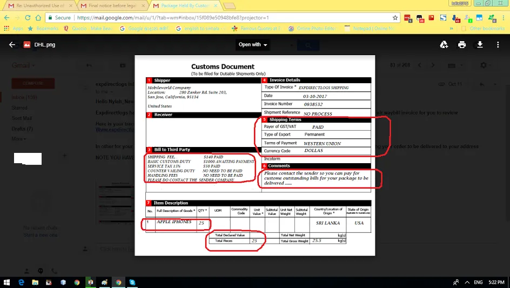
Task: Open Online Photo Editor bookmark
Action: pyautogui.click(x=313, y=29)
